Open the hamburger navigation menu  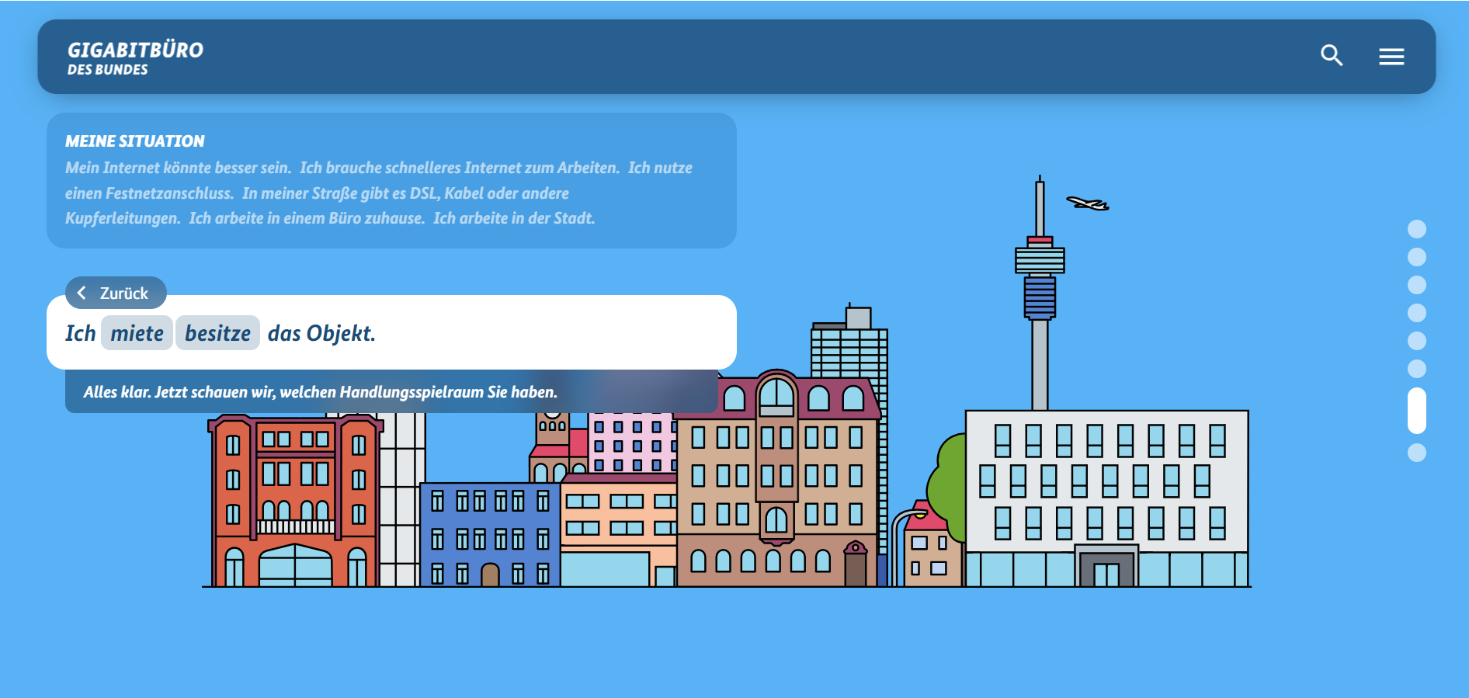[x=1391, y=57]
